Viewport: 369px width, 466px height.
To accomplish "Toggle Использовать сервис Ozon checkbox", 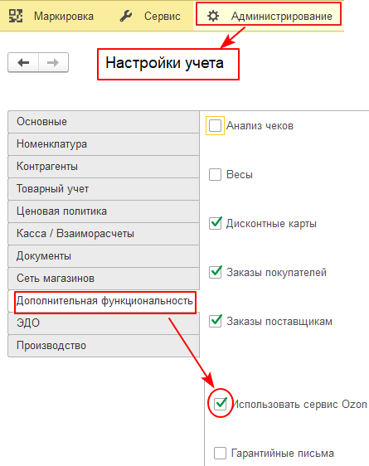I will click(221, 404).
